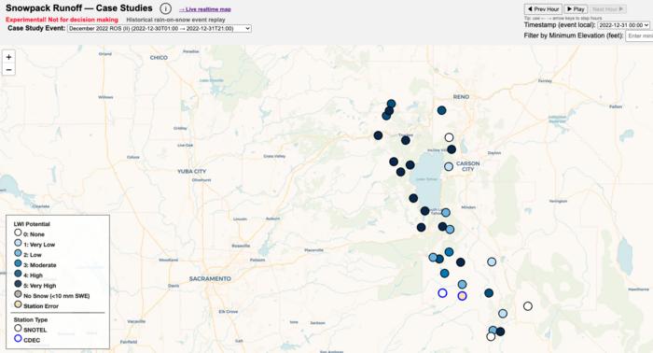
Task: Select the white station marker below Reno
Action: [x=449, y=137]
